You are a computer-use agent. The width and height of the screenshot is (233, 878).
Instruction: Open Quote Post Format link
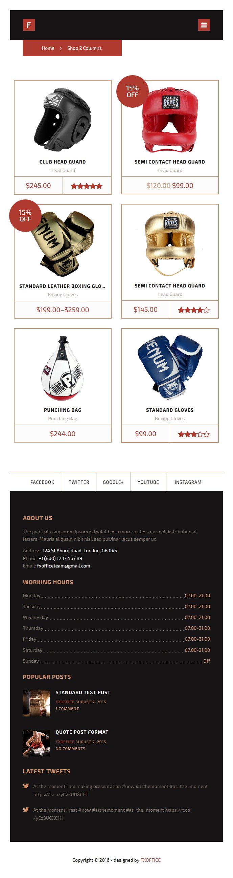[82, 732]
